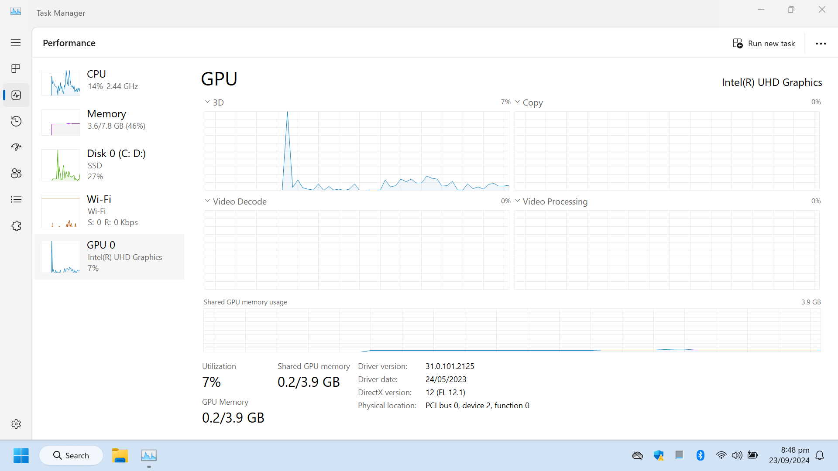The height and width of the screenshot is (471, 838).
Task: Select the Wi-Fi performance entry
Action: (109, 211)
